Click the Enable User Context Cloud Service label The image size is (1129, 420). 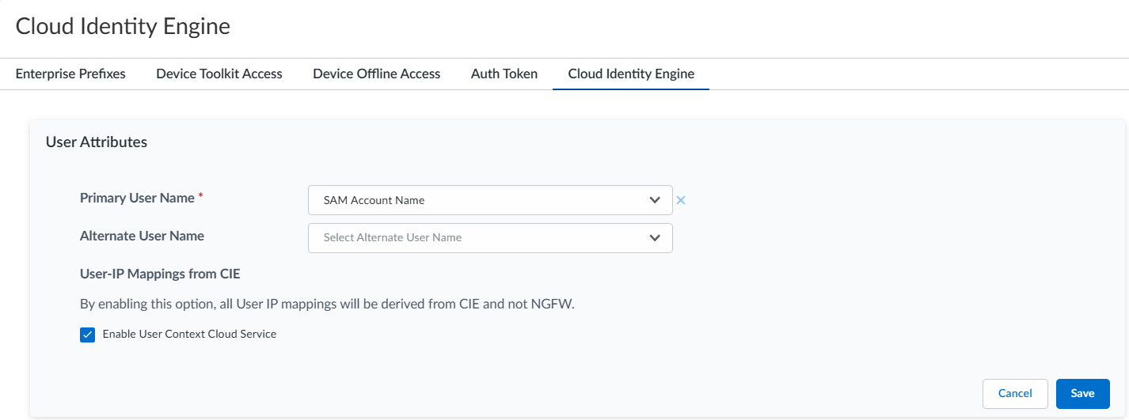point(189,334)
